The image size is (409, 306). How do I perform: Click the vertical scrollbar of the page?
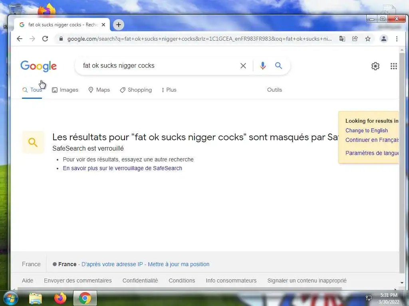pyautogui.click(x=402, y=163)
